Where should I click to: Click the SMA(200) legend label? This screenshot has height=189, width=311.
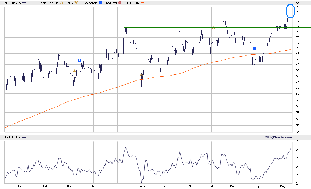tap(132, 3)
